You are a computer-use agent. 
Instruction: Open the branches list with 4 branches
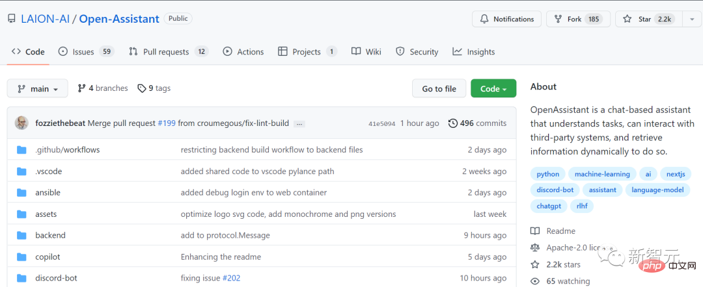102,88
